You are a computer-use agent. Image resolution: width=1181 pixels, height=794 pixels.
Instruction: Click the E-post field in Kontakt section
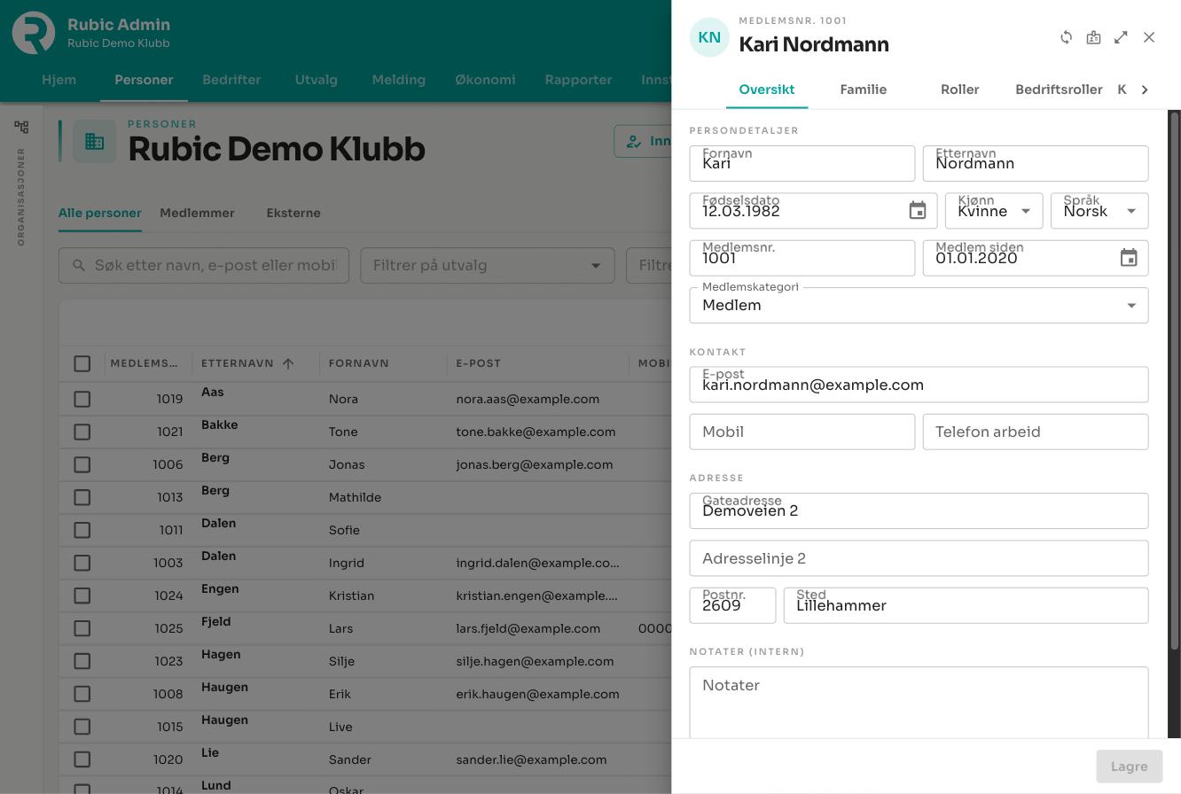(919, 385)
